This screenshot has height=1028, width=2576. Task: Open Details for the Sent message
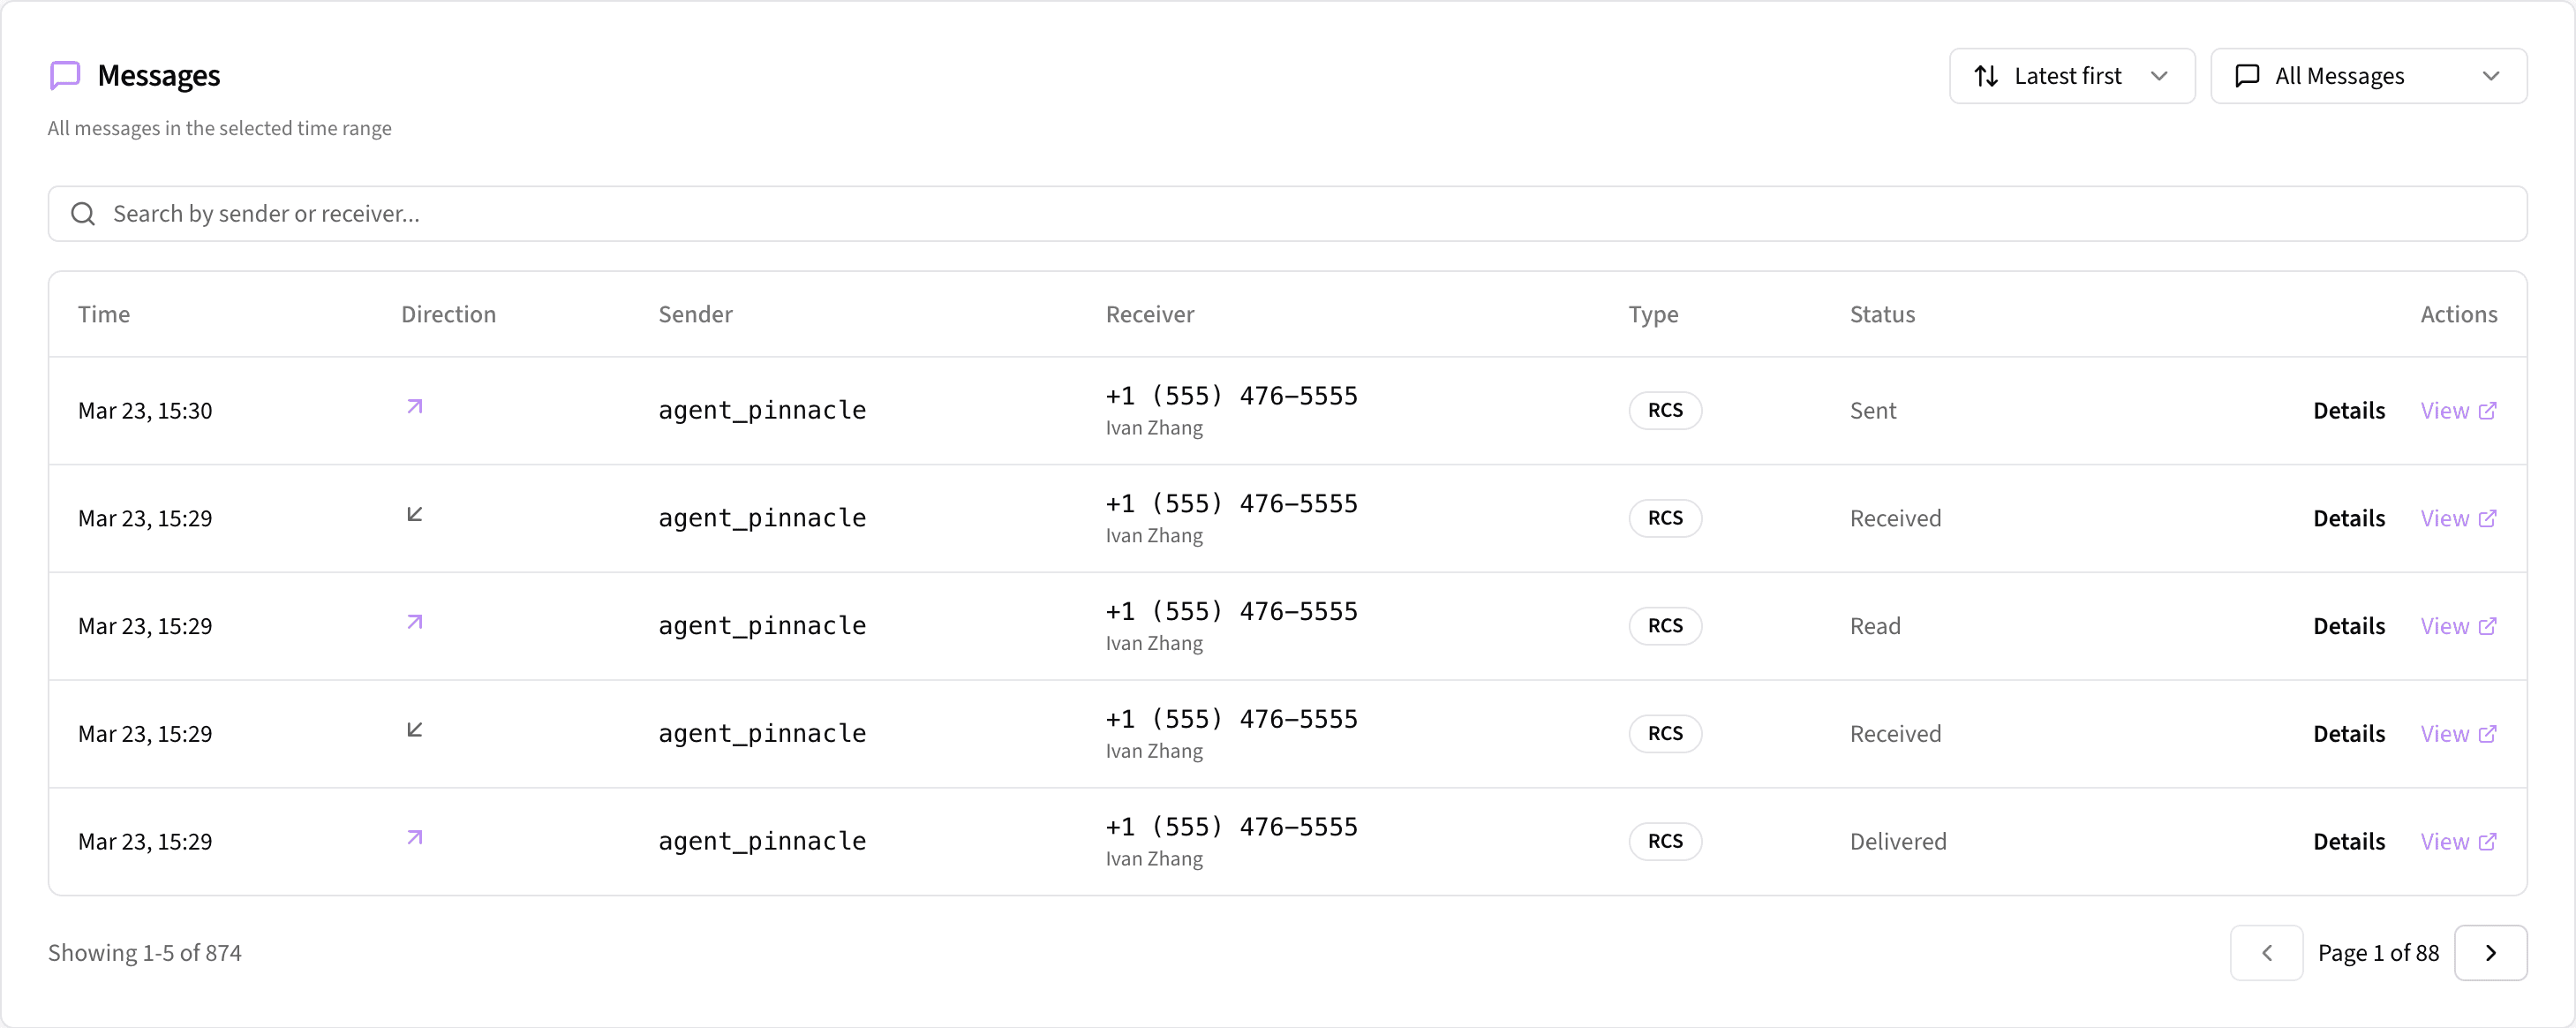(x=2349, y=410)
